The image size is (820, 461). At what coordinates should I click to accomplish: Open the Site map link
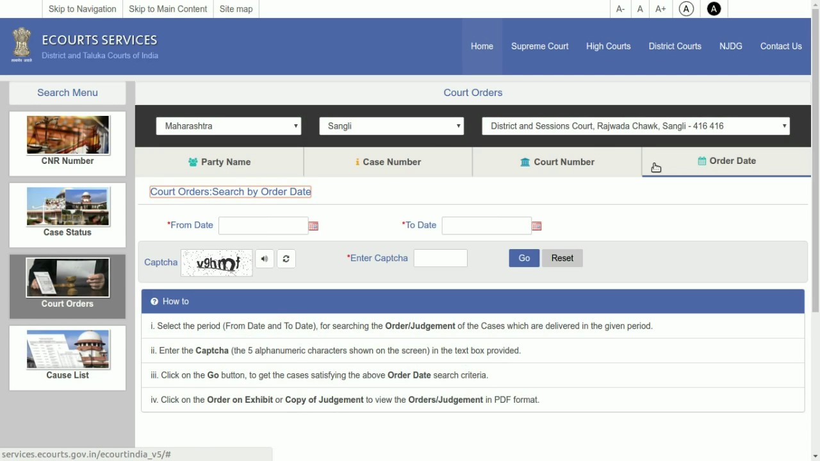[236, 9]
